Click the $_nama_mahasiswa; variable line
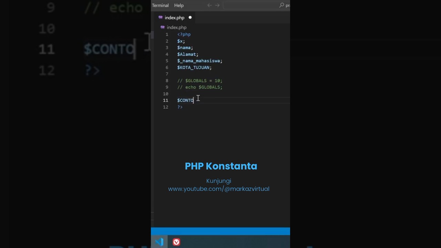441x248 pixels. pos(200,61)
